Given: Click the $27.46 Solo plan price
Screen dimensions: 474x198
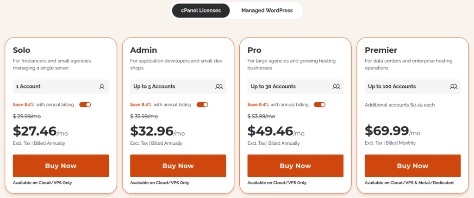Looking at the screenshot, I should click(35, 131).
